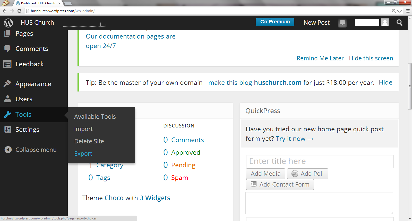The image size is (412, 221).
Task: Click the WordPress logo icon
Action: click(8, 23)
